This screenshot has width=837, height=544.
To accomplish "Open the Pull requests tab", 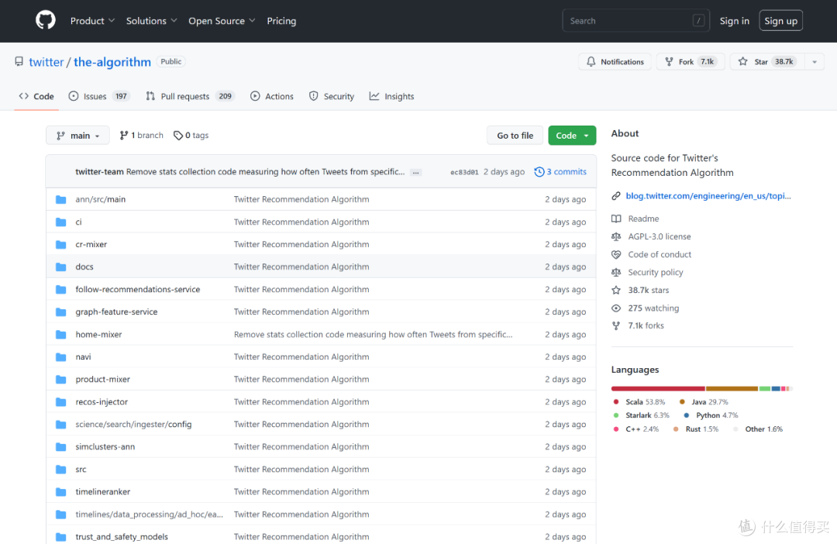I will [190, 96].
